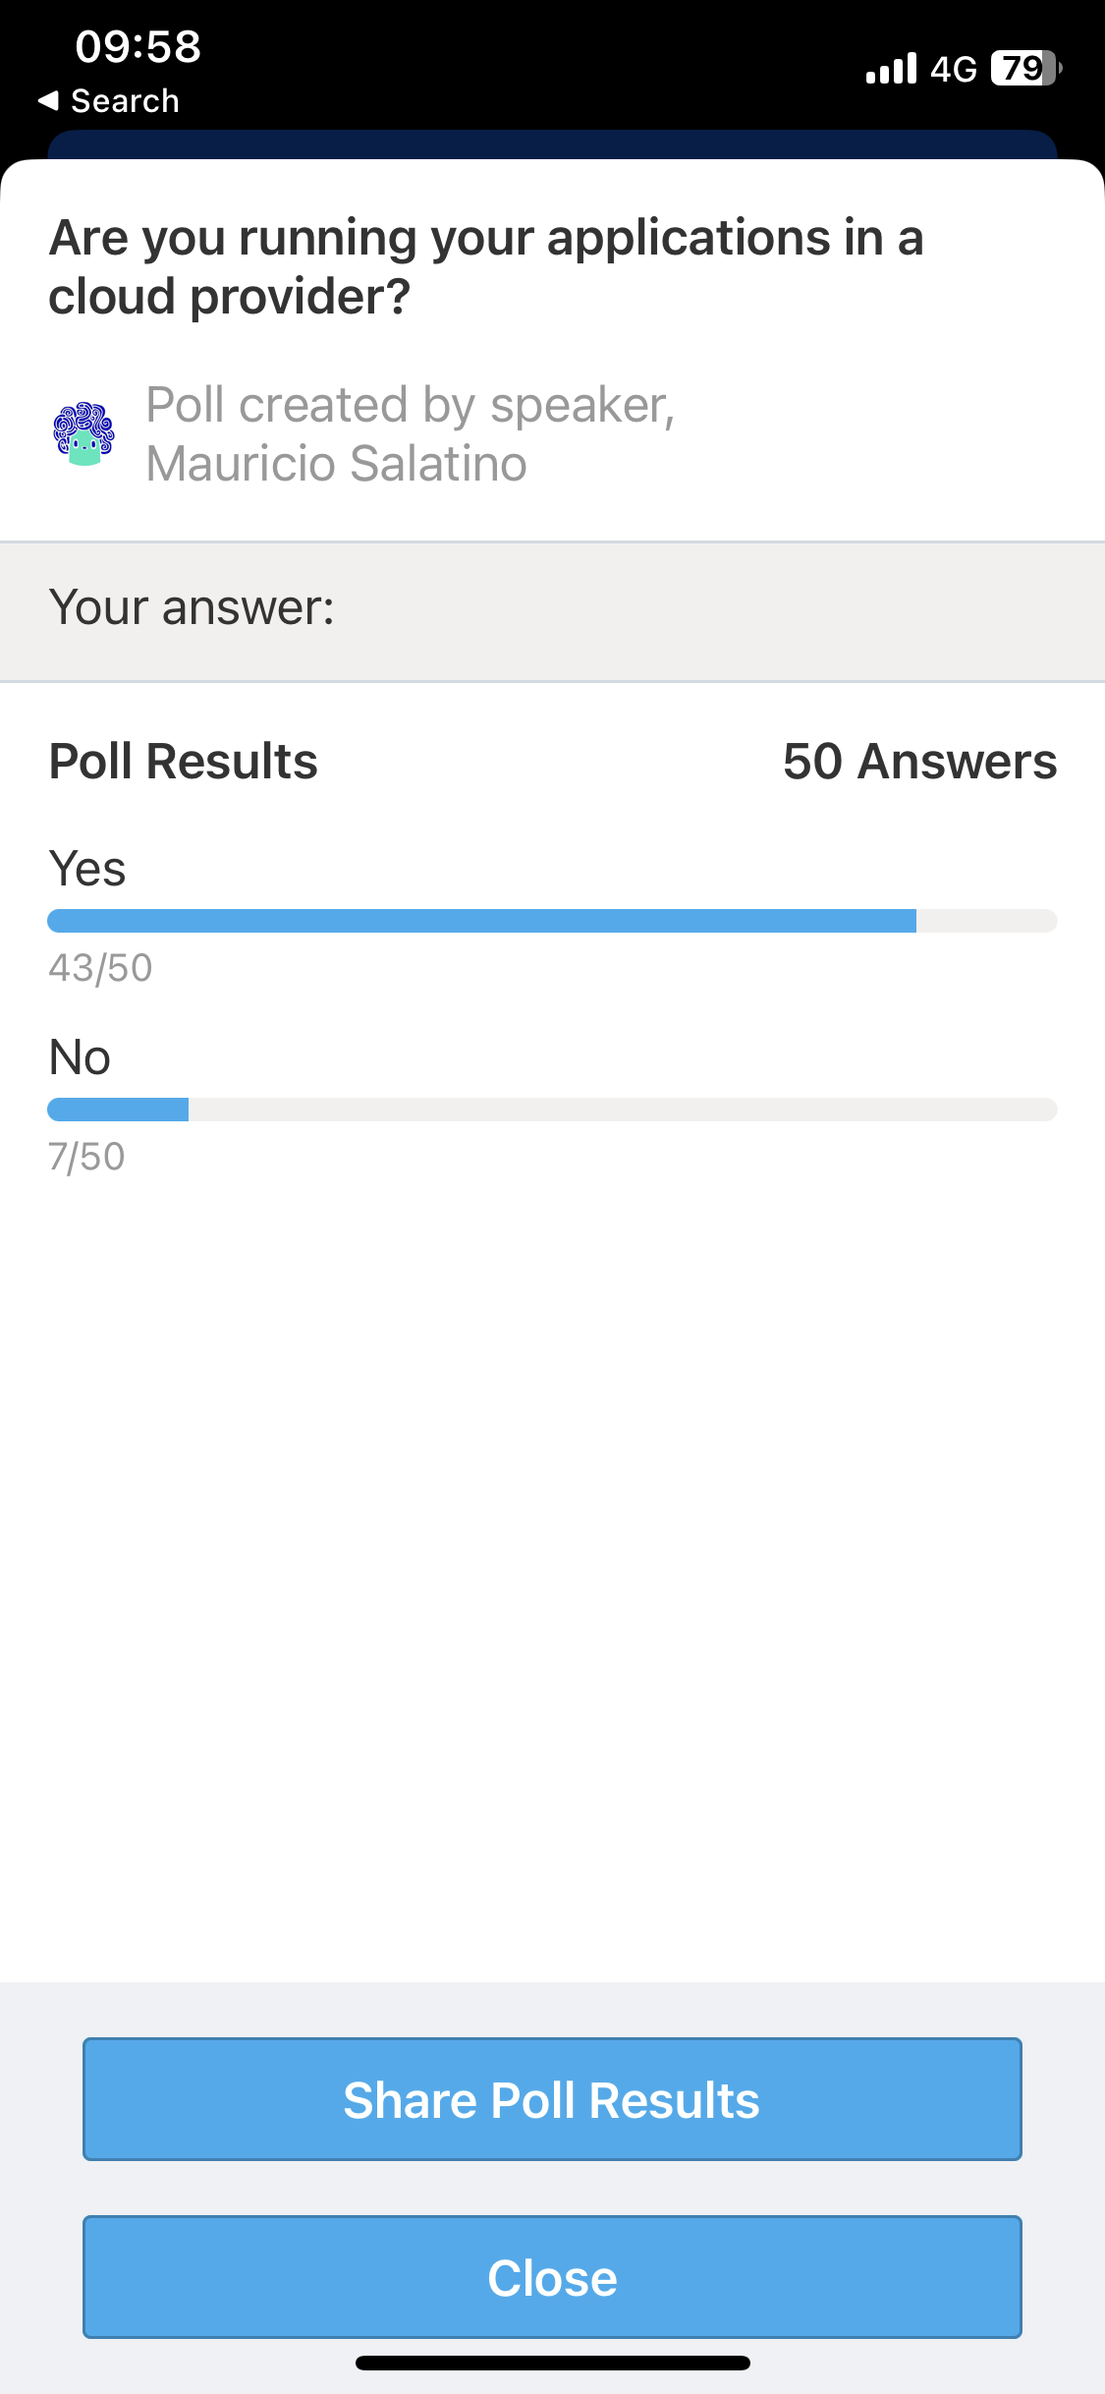Tap the Poll Results heading
Screen dimensions: 1105x2394
tap(184, 761)
